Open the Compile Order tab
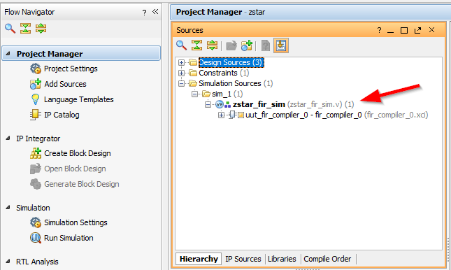This screenshot has height=270, width=451. pyautogui.click(x=327, y=259)
